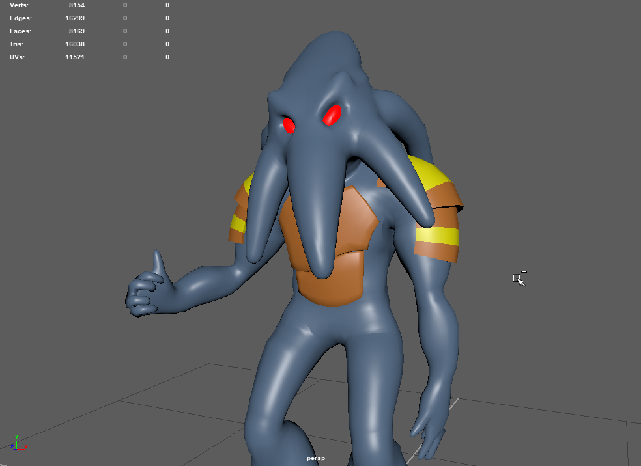Click the Faces count value 8169

pyautogui.click(x=76, y=31)
